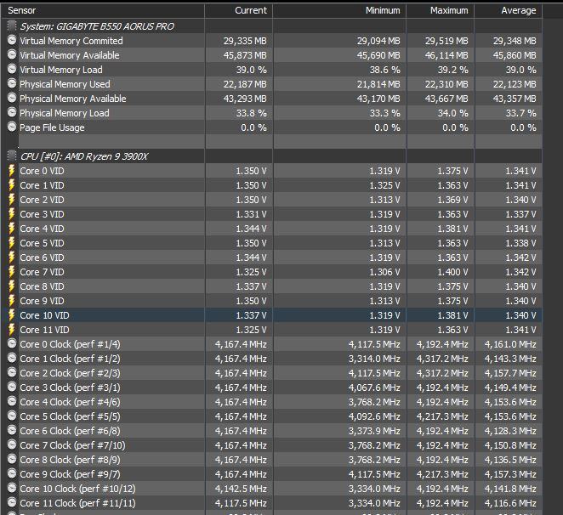Screen dimensions: 563x515
Task: Click the Current column header
Action: click(239, 10)
